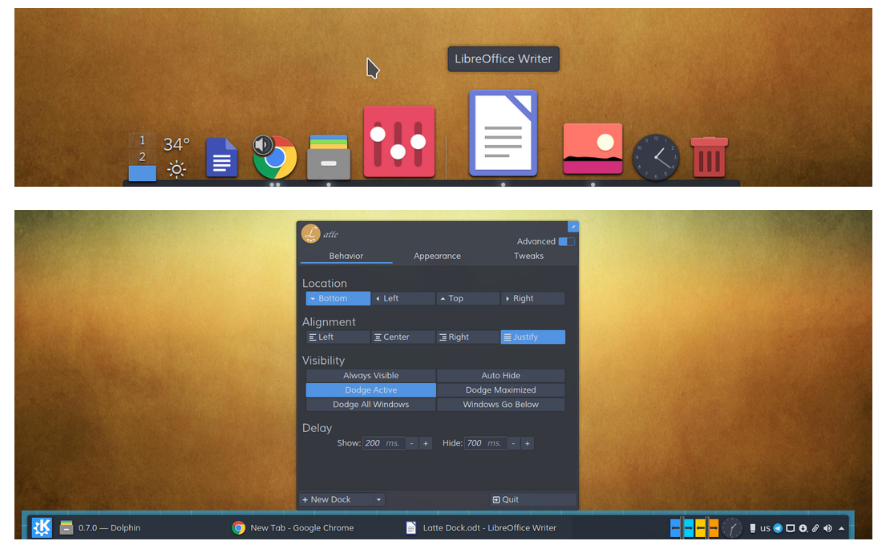The image size is (886, 549).
Task: Select Auto Hide visibility mode
Action: point(500,375)
